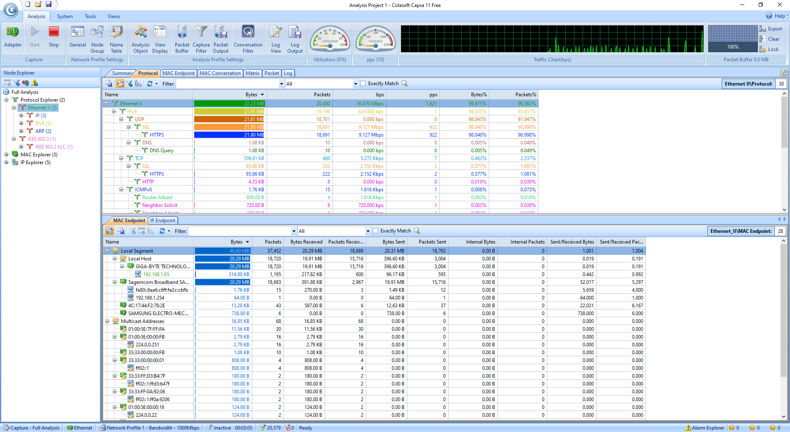The height and width of the screenshot is (432, 790).
Task: Open the View Display settings
Action: (x=160, y=39)
